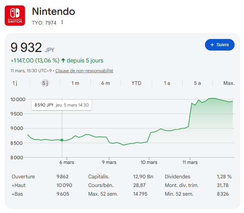Click the 8 000 y-axis label
The height and width of the screenshot is (213, 244).
point(17,157)
